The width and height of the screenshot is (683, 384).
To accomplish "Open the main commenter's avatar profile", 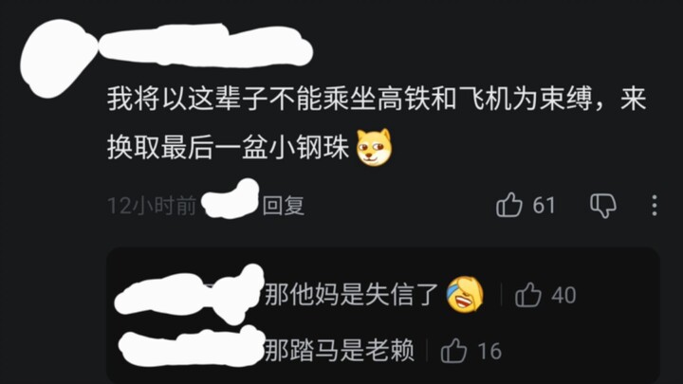I will pyautogui.click(x=58, y=59).
